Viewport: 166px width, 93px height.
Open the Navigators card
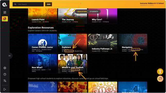[133, 43]
